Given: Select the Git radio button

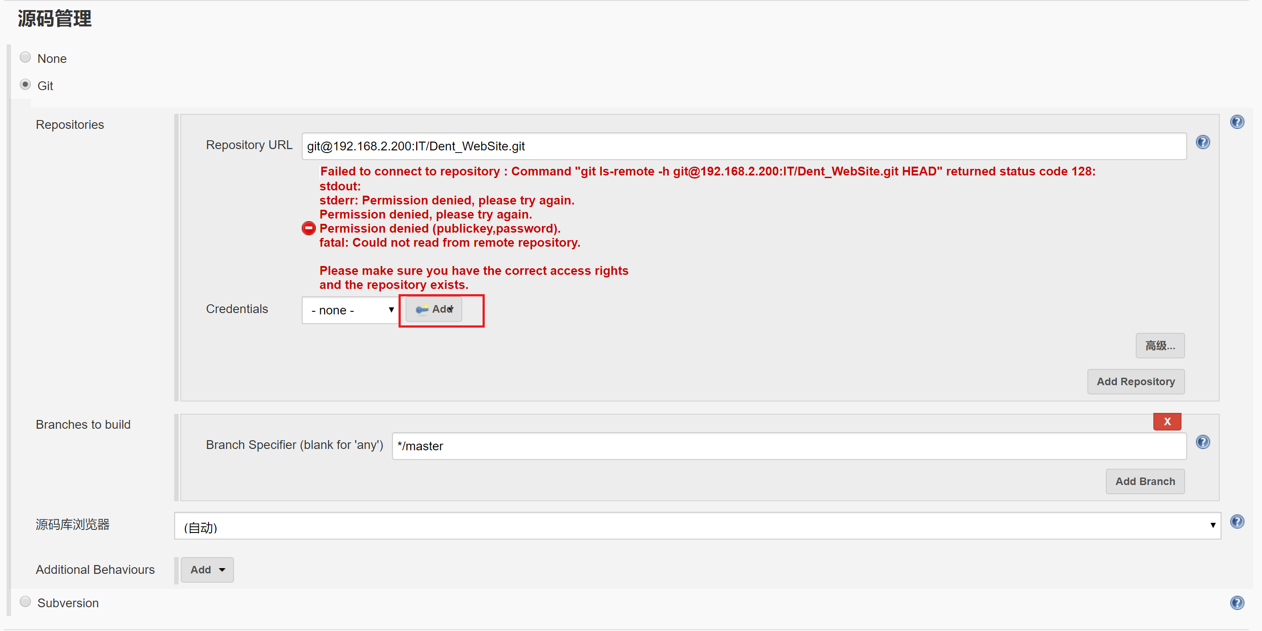Looking at the screenshot, I should (26, 85).
